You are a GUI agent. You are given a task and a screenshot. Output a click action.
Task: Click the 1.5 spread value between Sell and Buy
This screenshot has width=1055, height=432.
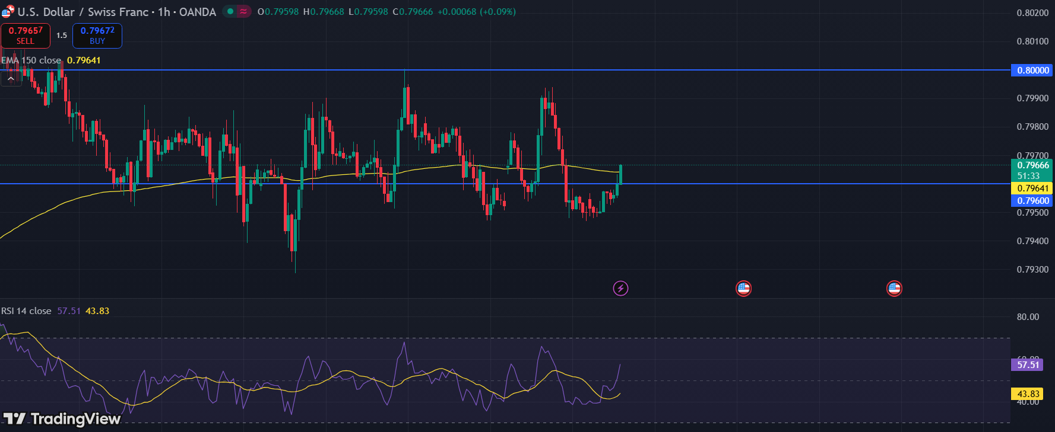click(x=62, y=36)
